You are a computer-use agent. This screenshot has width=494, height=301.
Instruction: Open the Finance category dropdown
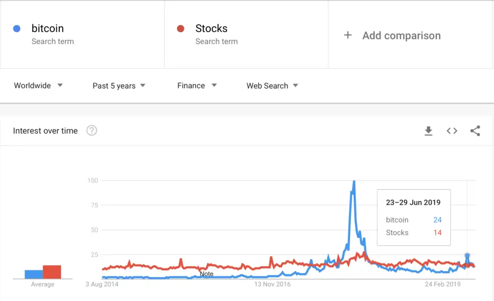pos(197,85)
